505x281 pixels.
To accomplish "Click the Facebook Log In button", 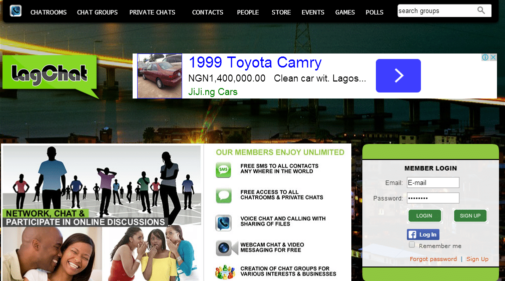I will coord(423,234).
